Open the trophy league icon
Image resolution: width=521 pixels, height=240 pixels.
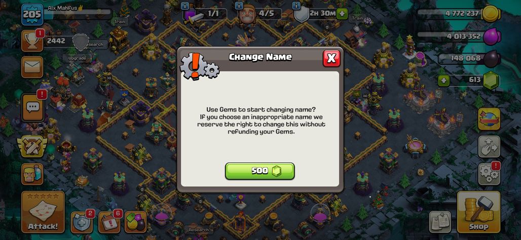[x=32, y=41]
